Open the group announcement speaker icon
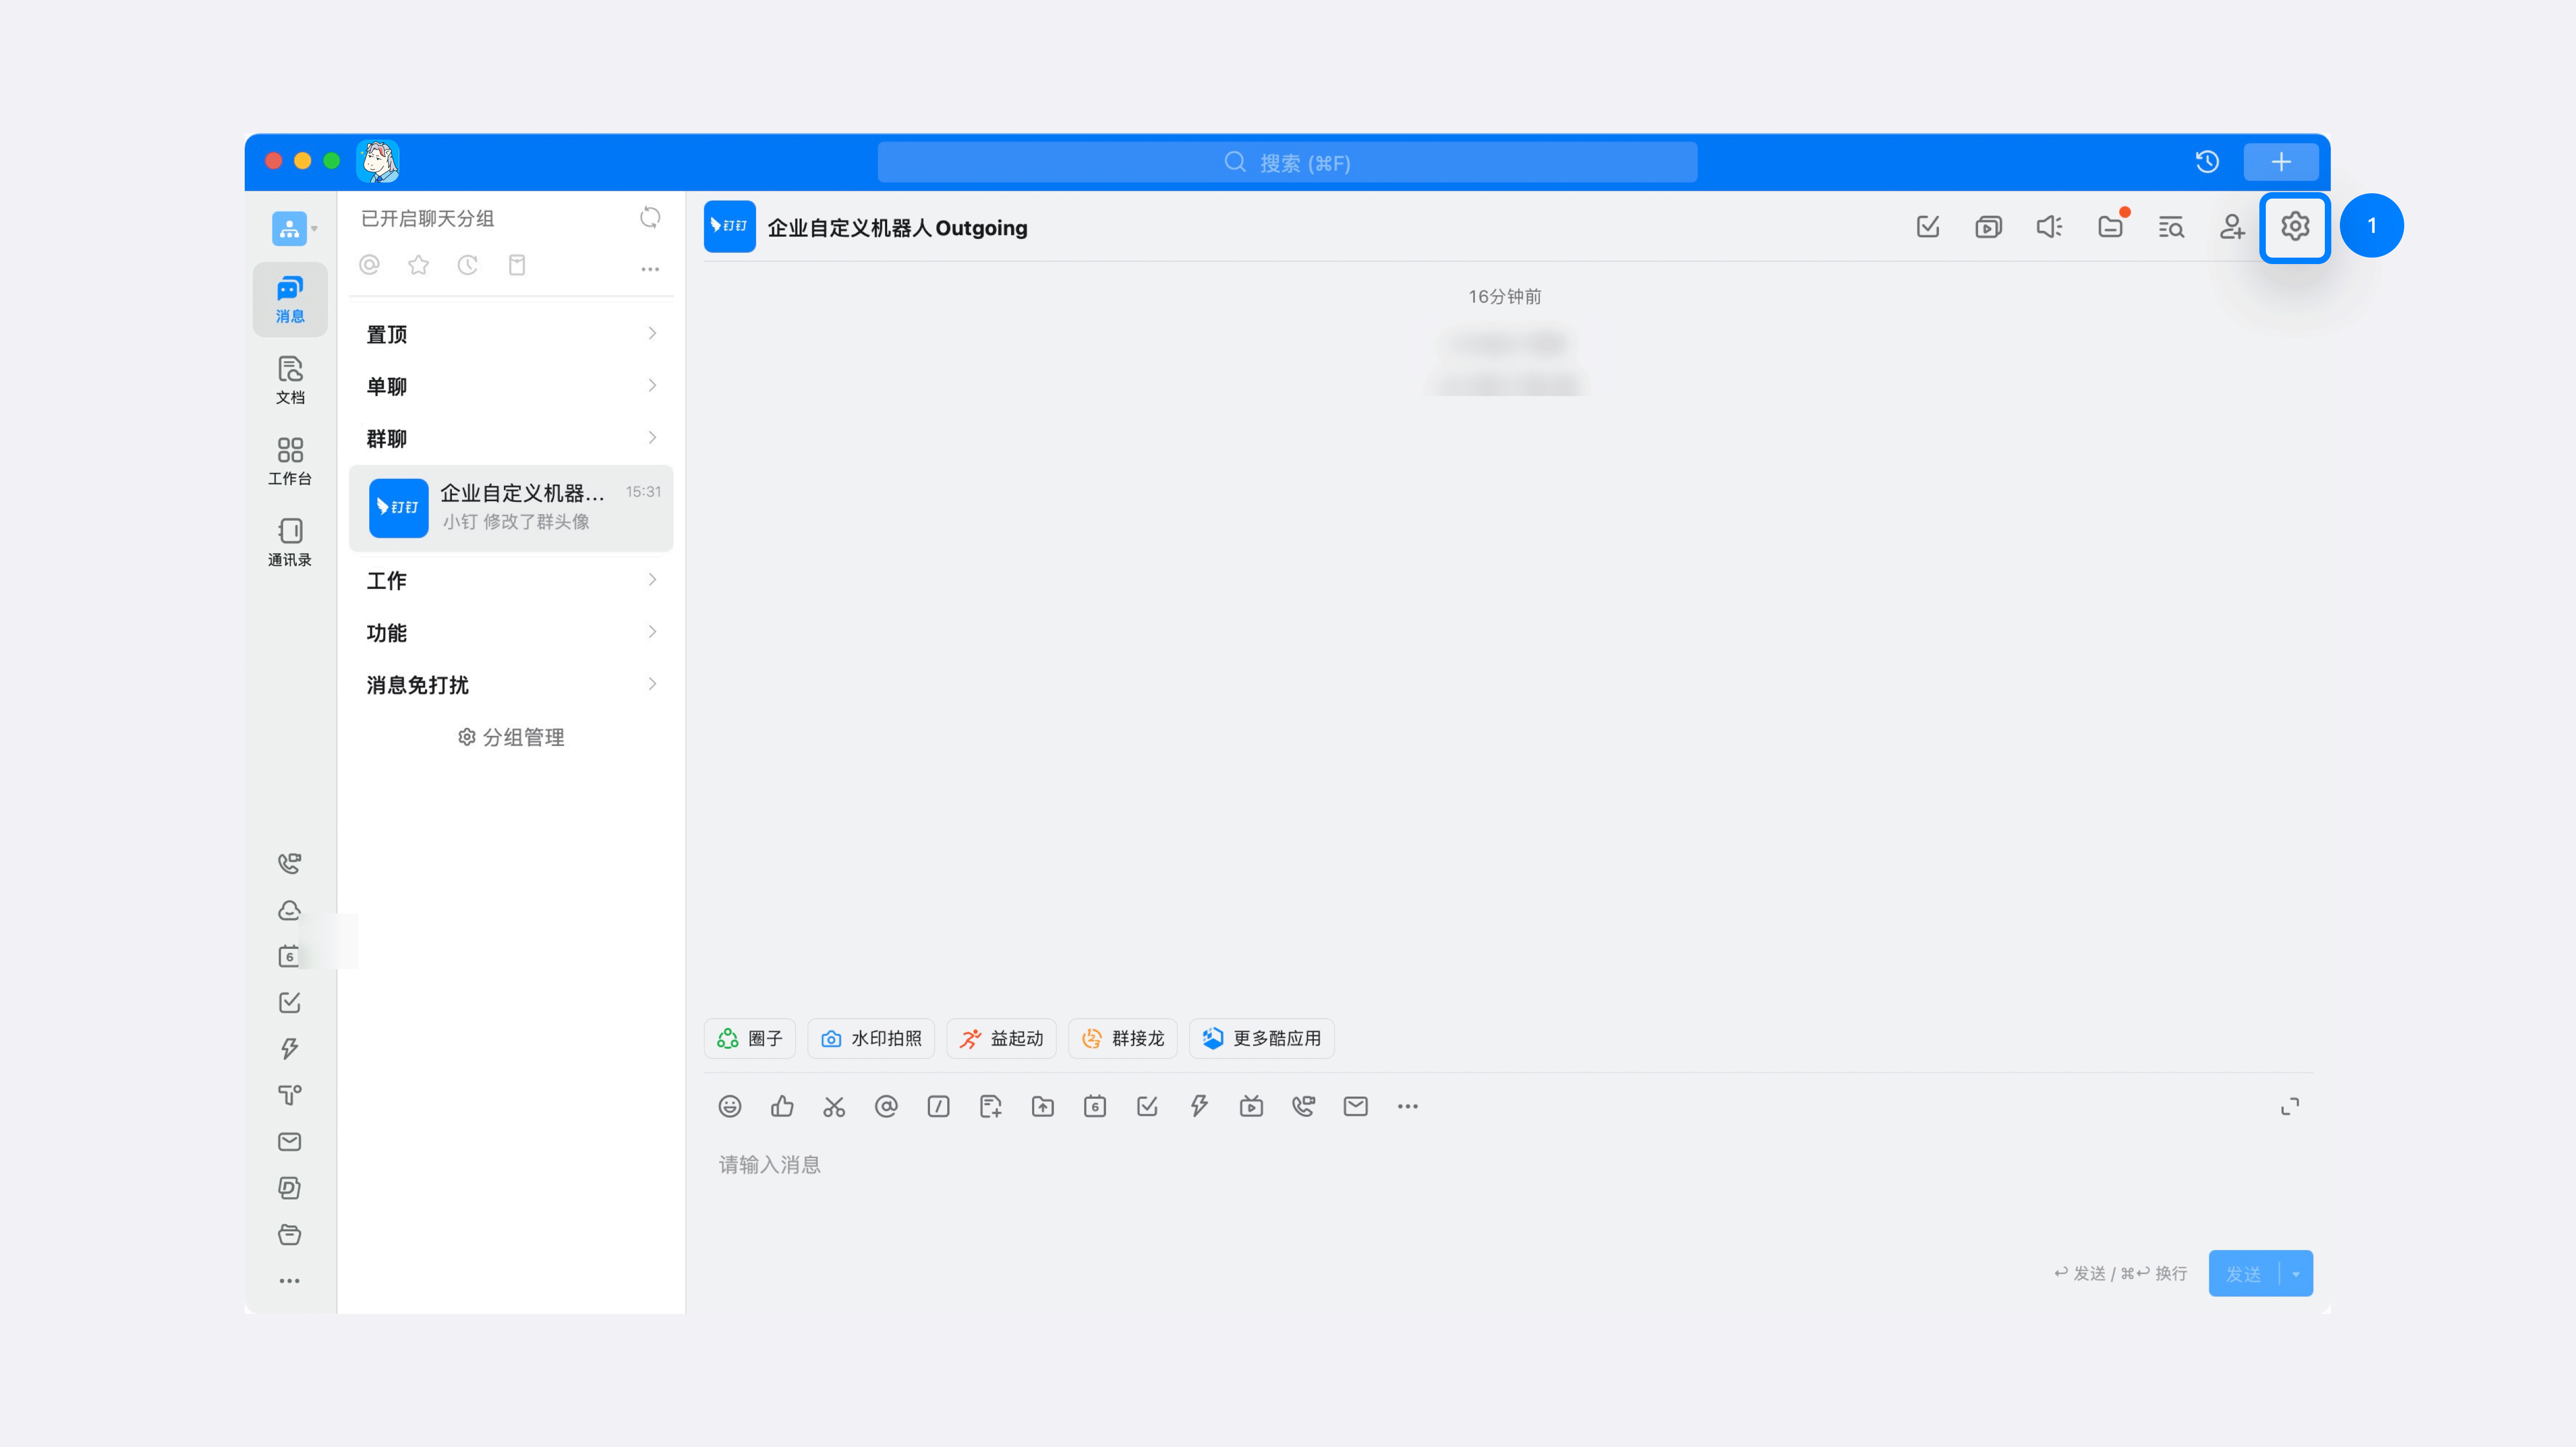This screenshot has width=2576, height=1447. [2049, 227]
